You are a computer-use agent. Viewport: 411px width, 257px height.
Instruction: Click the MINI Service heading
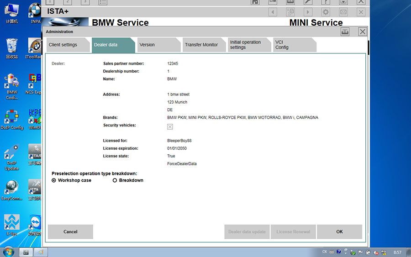click(316, 22)
